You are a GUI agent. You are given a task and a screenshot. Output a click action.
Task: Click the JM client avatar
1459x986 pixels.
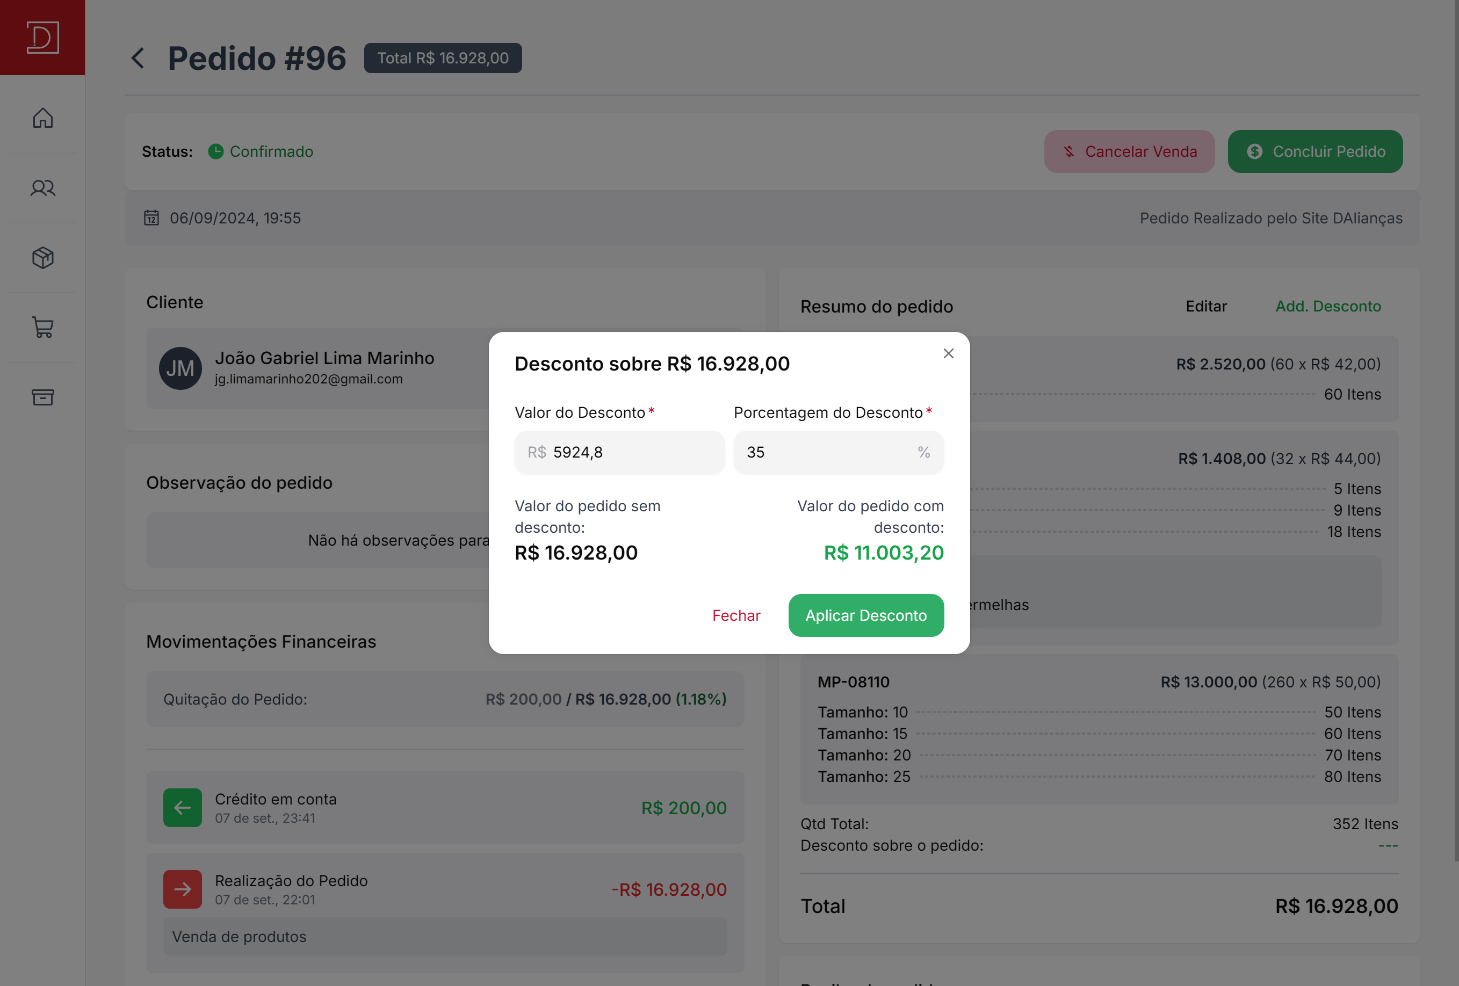tap(180, 368)
